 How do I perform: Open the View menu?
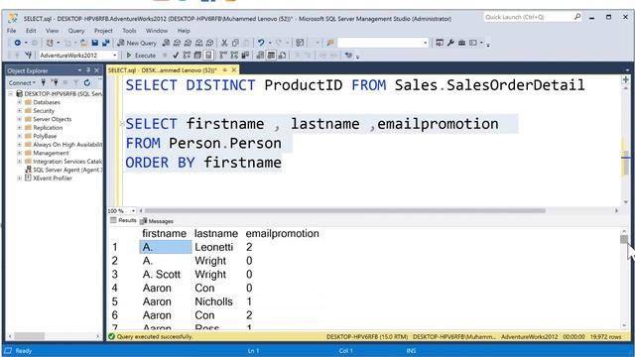[x=52, y=31]
